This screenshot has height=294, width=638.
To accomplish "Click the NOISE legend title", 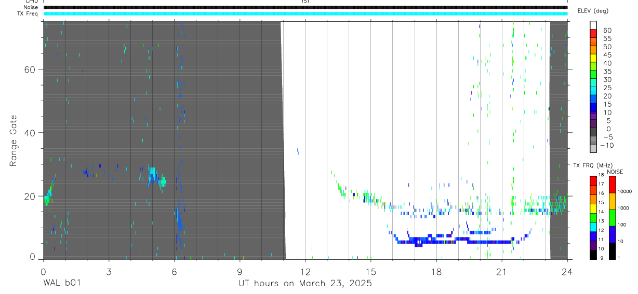I will [x=615, y=172].
